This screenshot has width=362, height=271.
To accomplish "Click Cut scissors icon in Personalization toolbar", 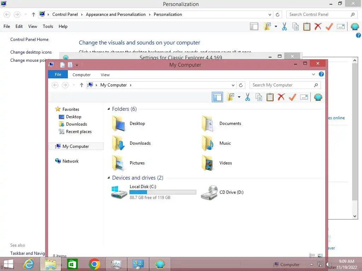I will pyautogui.click(x=284, y=26).
